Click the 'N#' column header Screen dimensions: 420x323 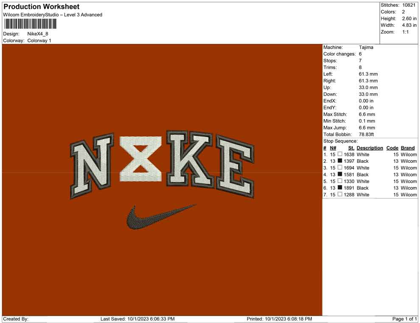(x=333, y=148)
